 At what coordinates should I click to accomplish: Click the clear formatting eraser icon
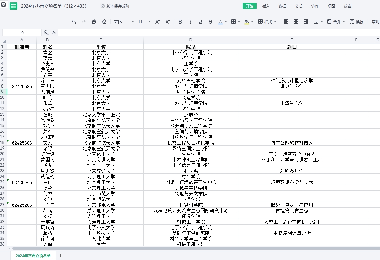pyautogui.click(x=104, y=22)
